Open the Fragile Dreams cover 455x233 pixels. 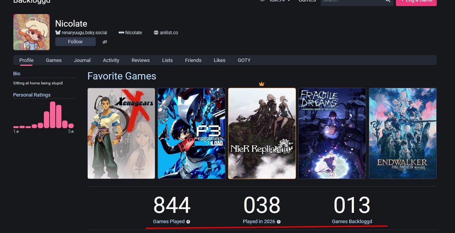332,133
